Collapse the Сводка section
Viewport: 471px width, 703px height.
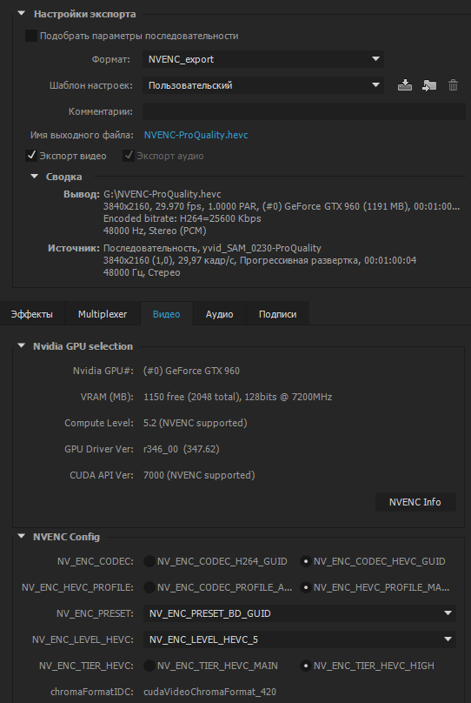tap(35, 177)
